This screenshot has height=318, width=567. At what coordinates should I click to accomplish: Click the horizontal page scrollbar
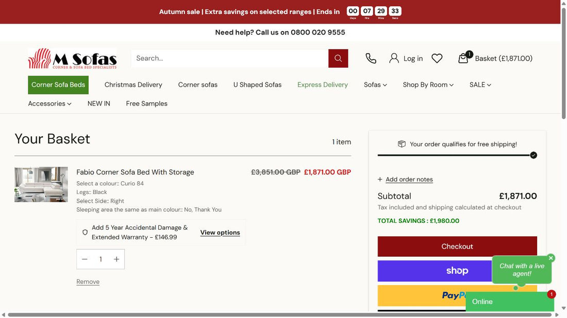click(279, 315)
